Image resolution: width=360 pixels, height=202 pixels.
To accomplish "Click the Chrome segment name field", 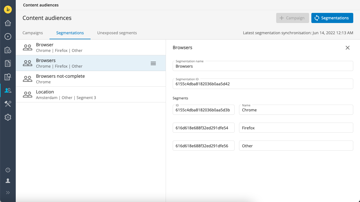I will pos(296,110).
